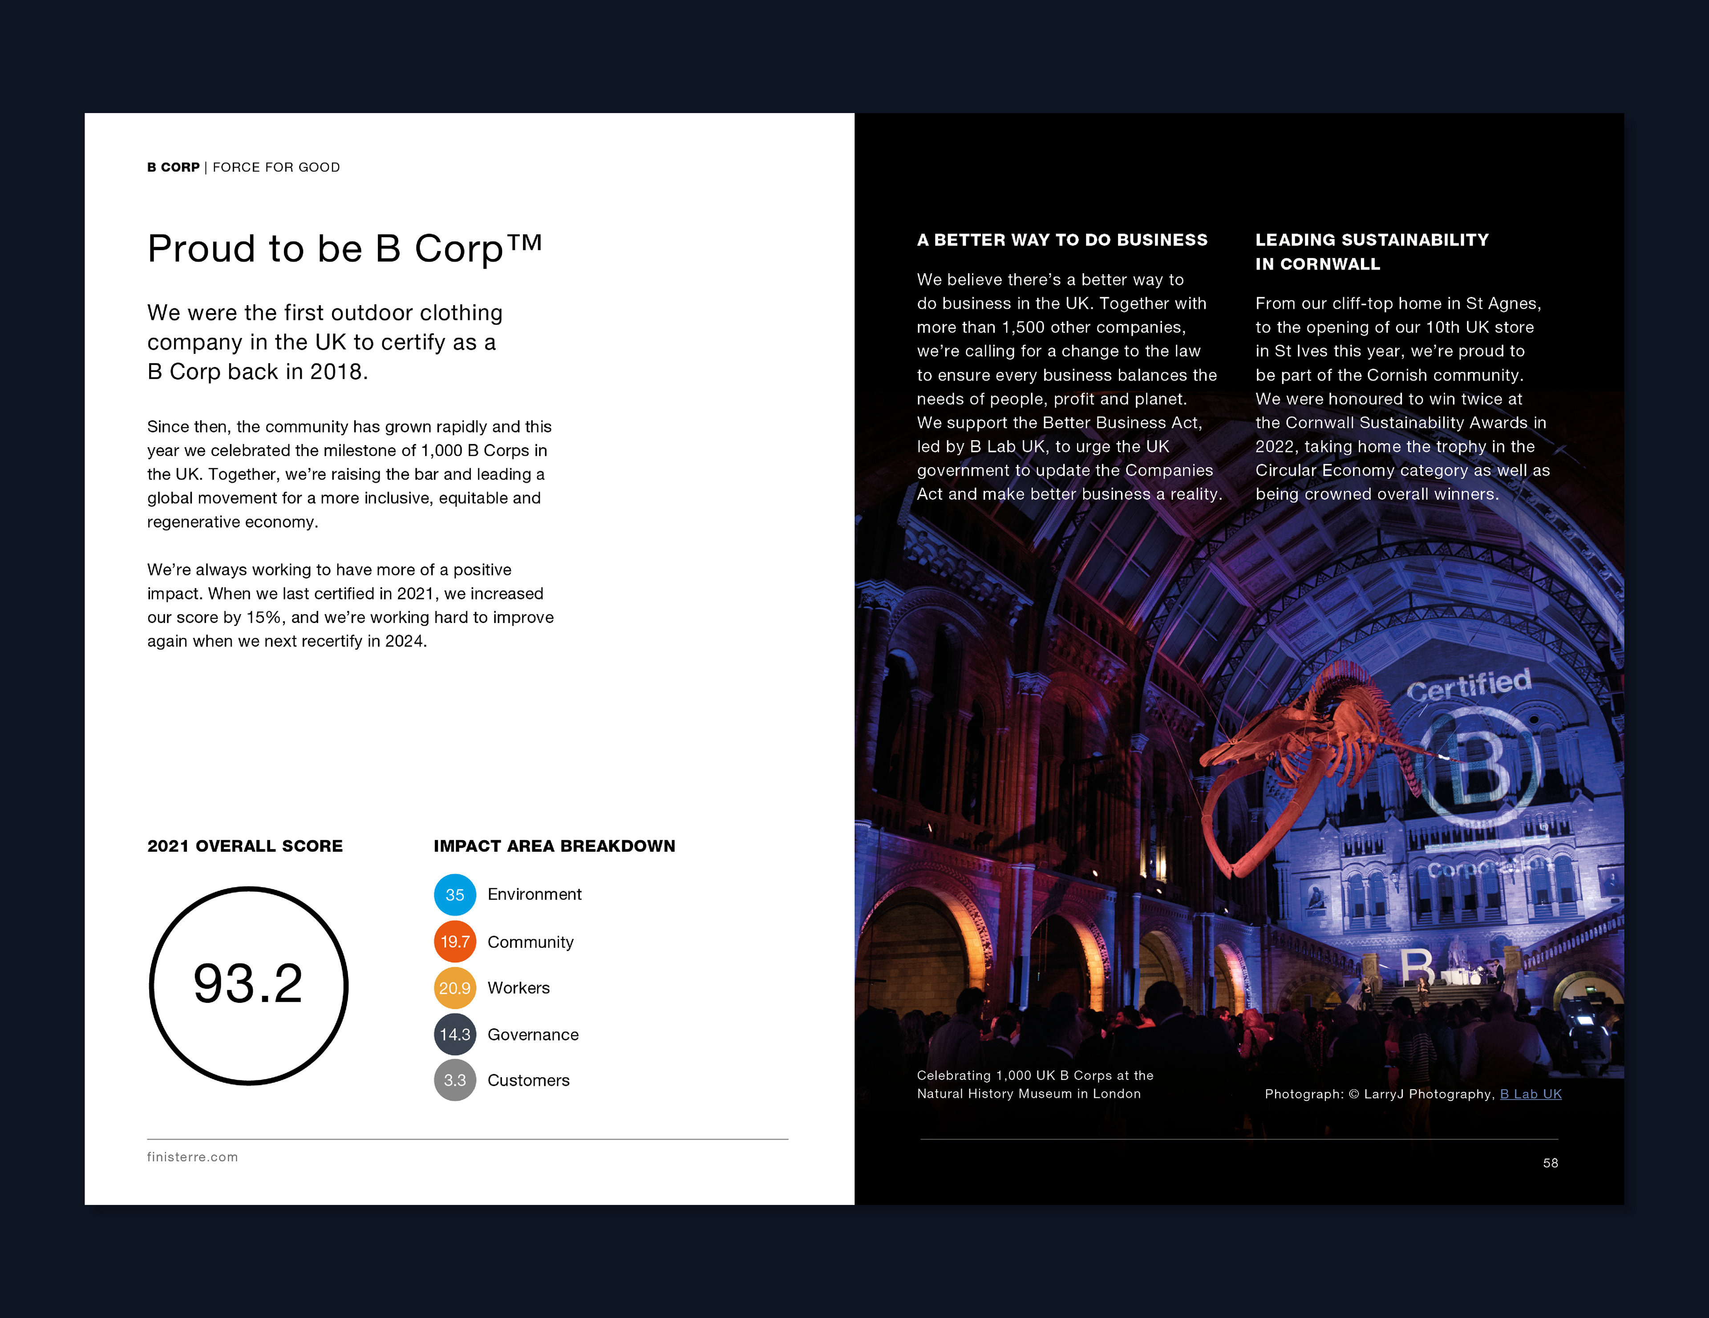
Task: Click paragraph starting 'From our cliff-top home'
Action: [x=1402, y=398]
